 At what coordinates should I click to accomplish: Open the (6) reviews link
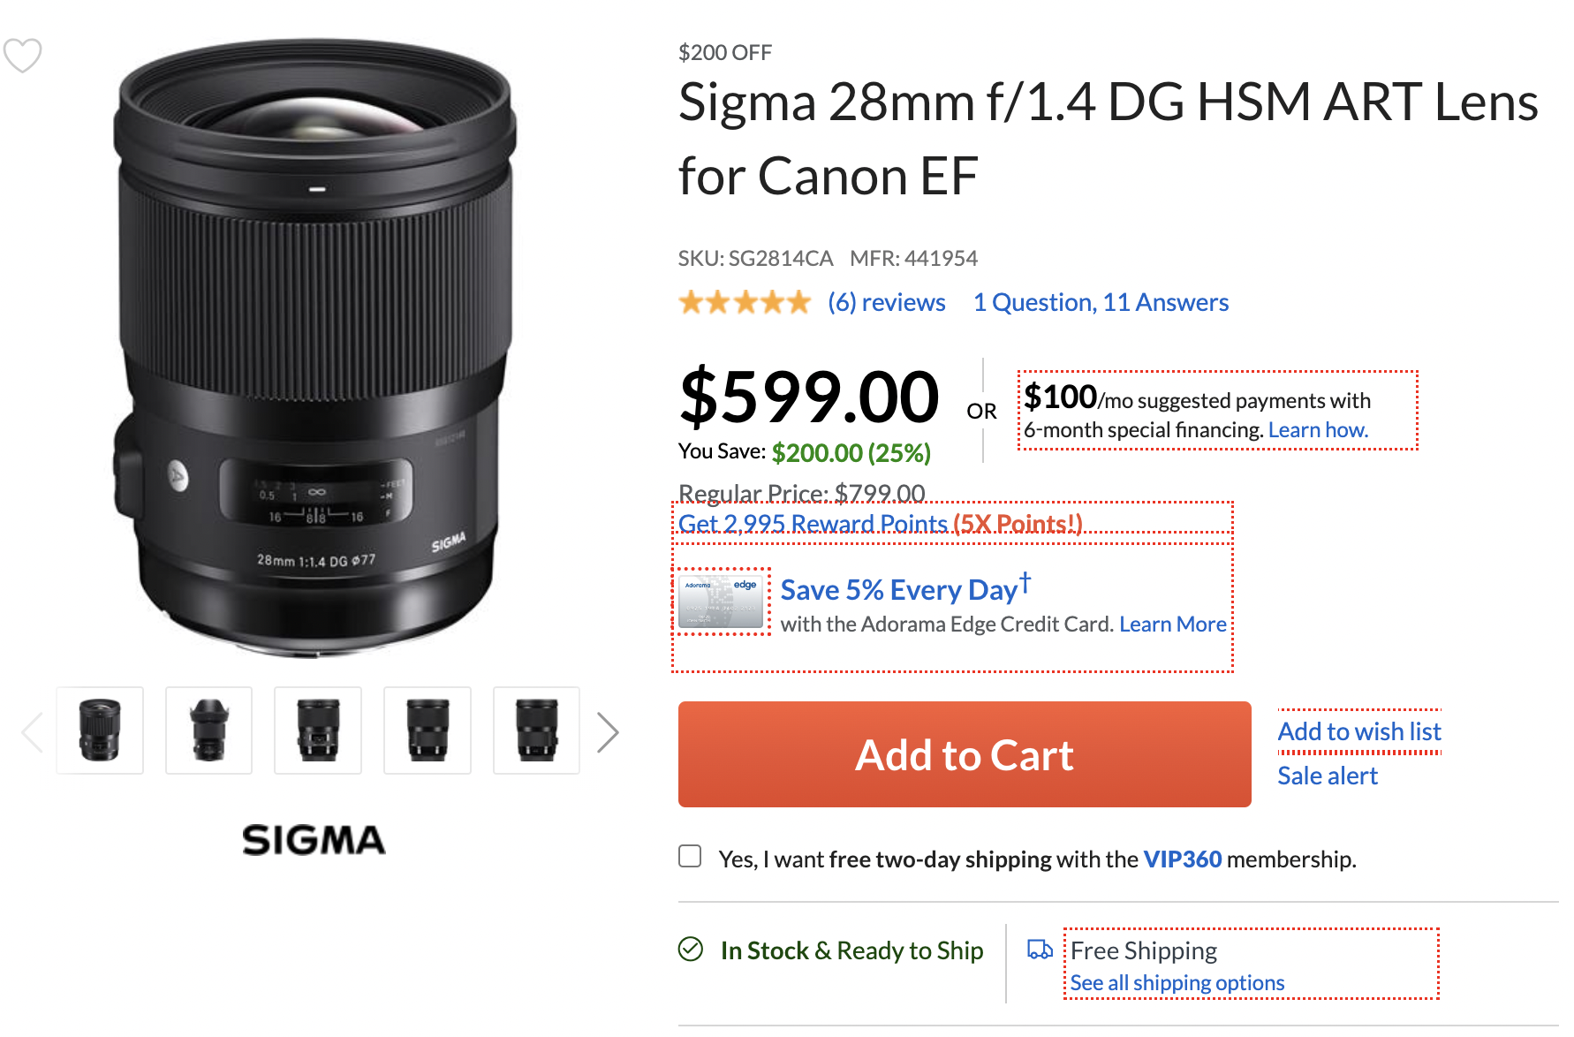(886, 303)
